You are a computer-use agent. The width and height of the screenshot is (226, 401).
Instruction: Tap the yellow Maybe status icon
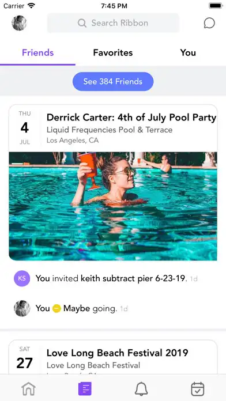pos(56,309)
